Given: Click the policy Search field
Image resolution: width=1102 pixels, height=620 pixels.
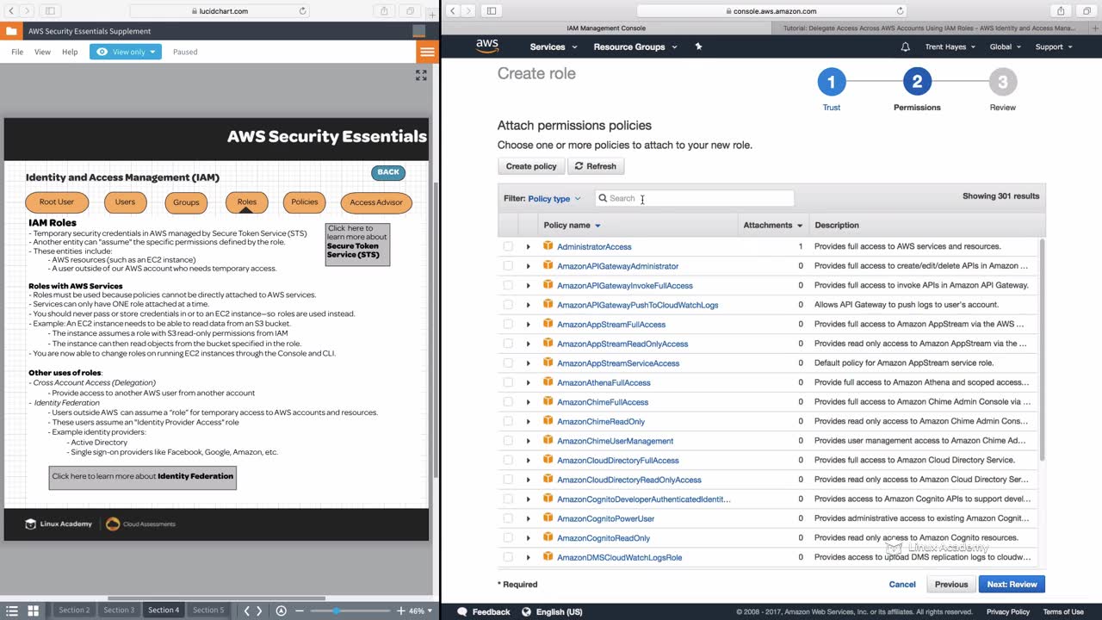Looking at the screenshot, I should (694, 198).
